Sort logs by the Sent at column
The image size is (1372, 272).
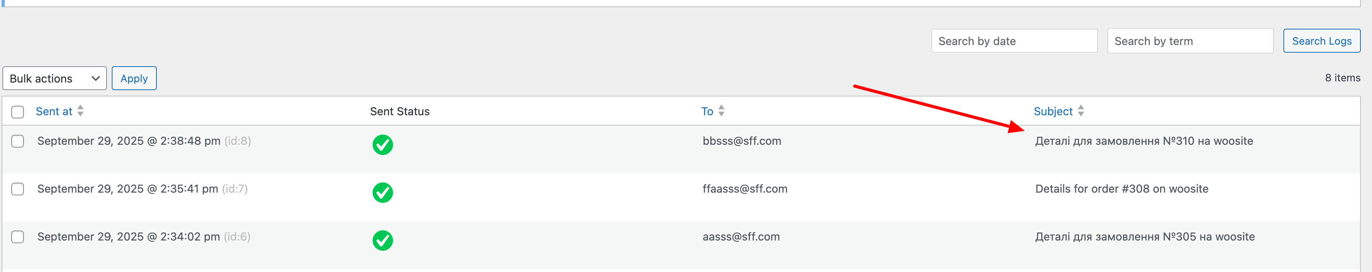pyautogui.click(x=54, y=111)
